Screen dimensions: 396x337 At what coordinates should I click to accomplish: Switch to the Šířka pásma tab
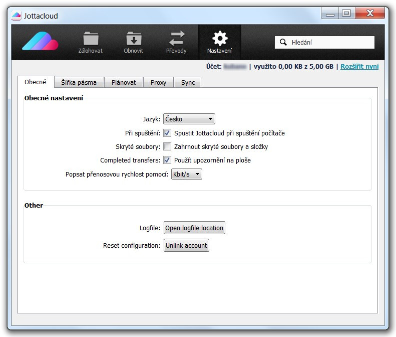pyautogui.click(x=79, y=82)
